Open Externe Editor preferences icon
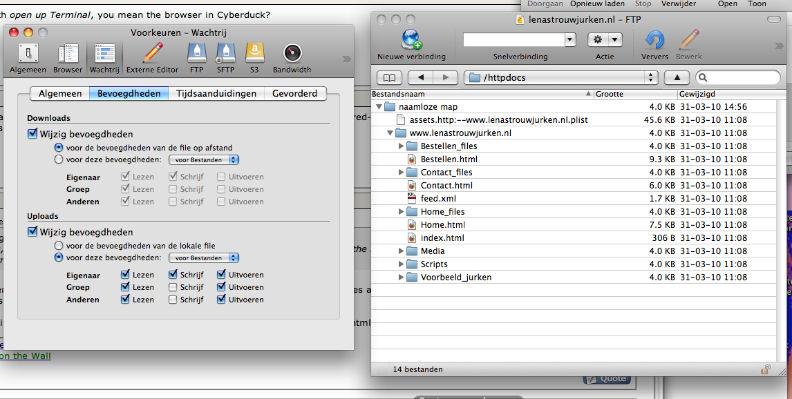792x399 pixels. pos(152,53)
